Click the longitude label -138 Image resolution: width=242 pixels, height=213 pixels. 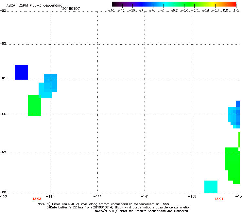tap(192, 196)
